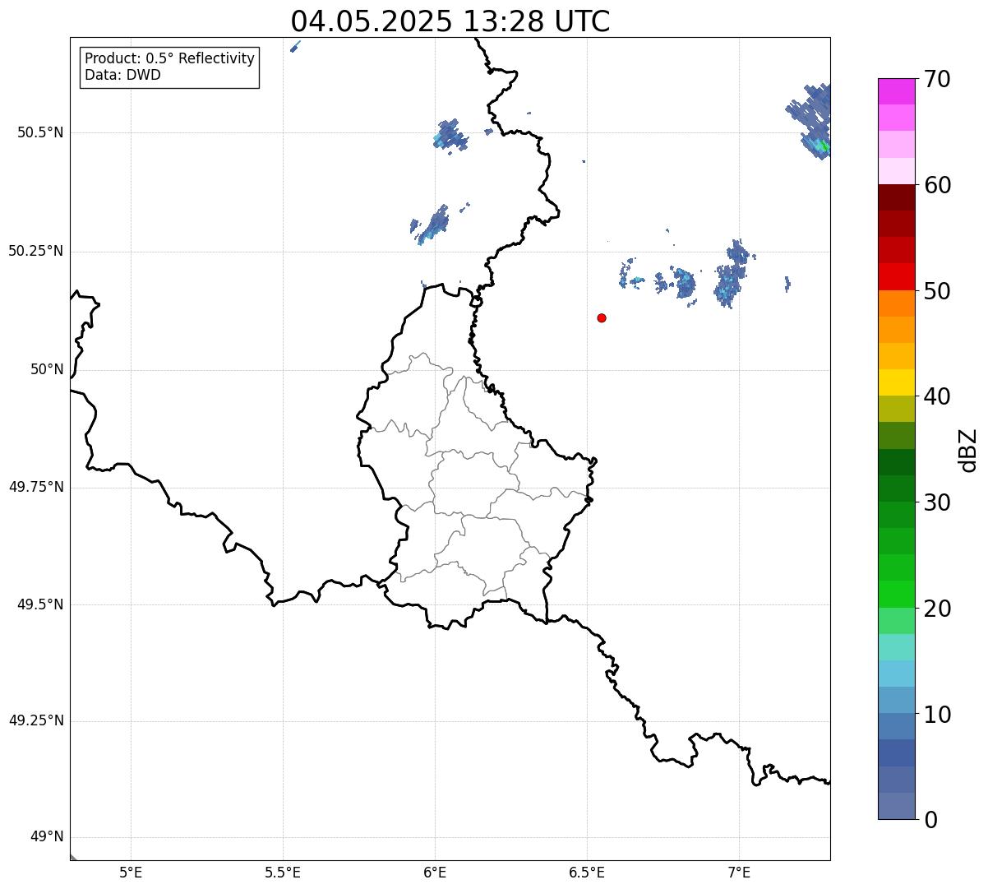Screen dimensions: 988x889
Task: Click the 49.75°N latitude label
Action: pyautogui.click(x=35, y=487)
